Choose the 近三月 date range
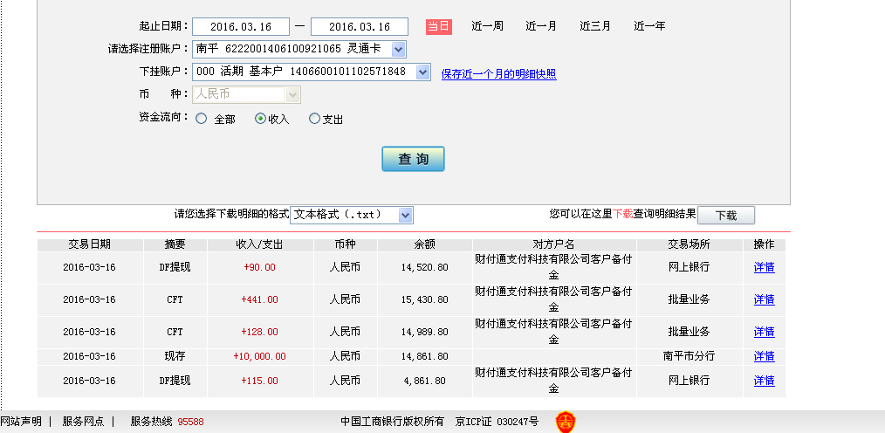This screenshot has height=433, width=885. tap(595, 26)
